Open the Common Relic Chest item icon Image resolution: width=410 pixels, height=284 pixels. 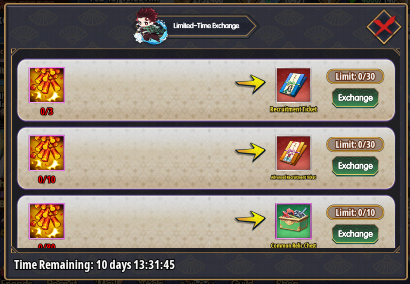(294, 221)
